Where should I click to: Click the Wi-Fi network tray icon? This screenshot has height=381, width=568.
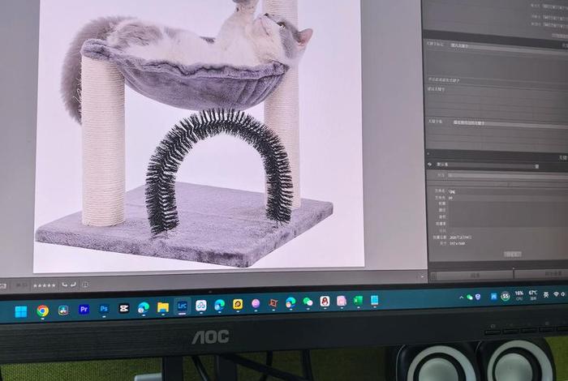556,295
